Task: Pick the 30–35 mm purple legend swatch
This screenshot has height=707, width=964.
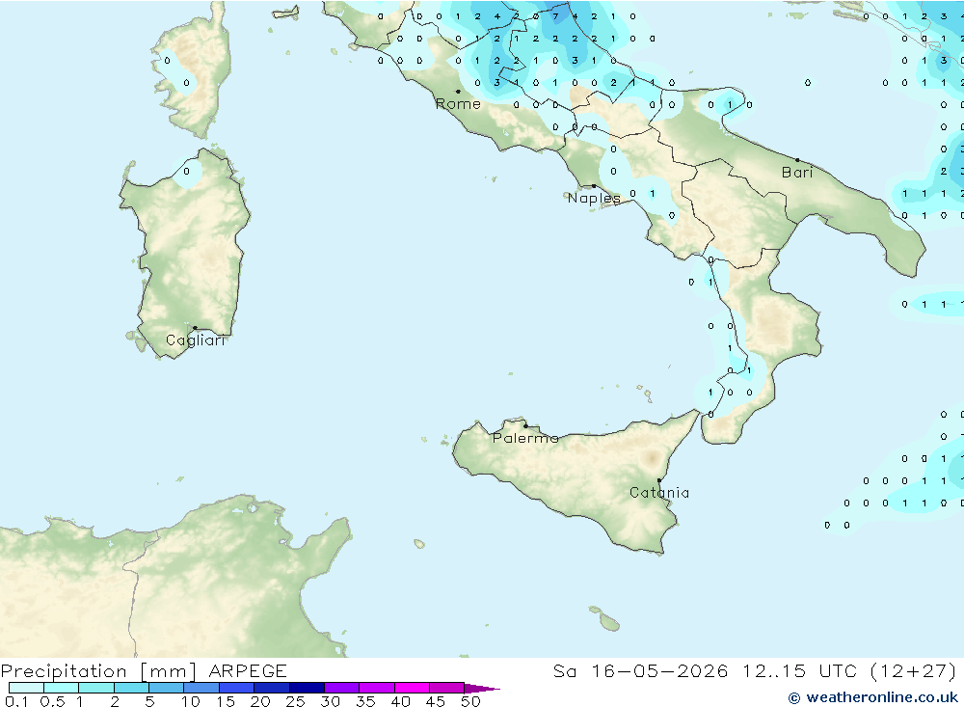Action: coord(342,688)
